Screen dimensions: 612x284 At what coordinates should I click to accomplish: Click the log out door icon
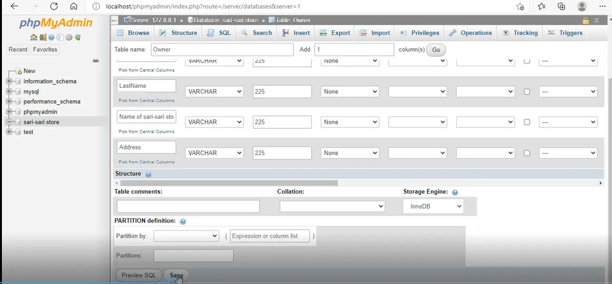(x=43, y=37)
